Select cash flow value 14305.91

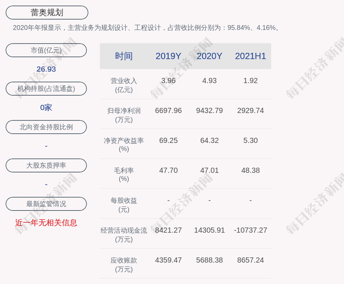pyautogui.click(x=209, y=230)
